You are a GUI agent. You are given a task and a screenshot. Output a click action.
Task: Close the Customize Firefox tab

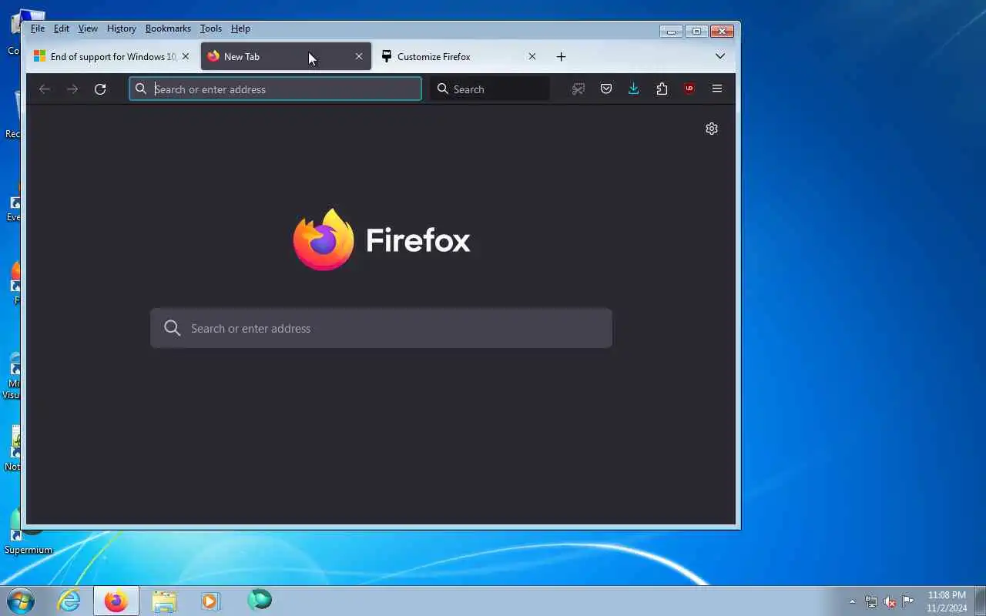coord(532,57)
